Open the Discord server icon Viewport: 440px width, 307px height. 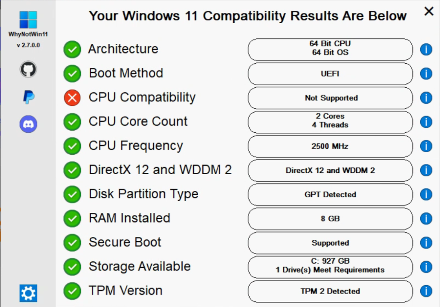(28, 124)
